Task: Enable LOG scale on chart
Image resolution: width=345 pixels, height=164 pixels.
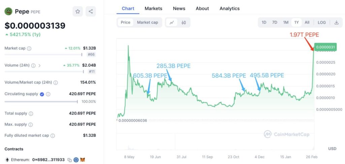Action: (x=321, y=23)
